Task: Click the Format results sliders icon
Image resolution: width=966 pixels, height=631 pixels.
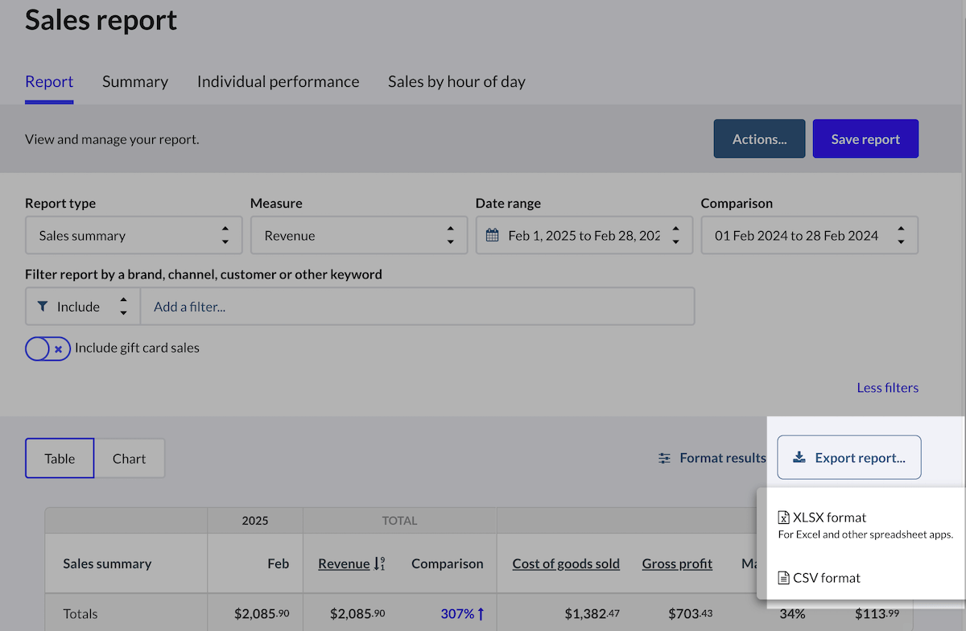Action: 664,458
